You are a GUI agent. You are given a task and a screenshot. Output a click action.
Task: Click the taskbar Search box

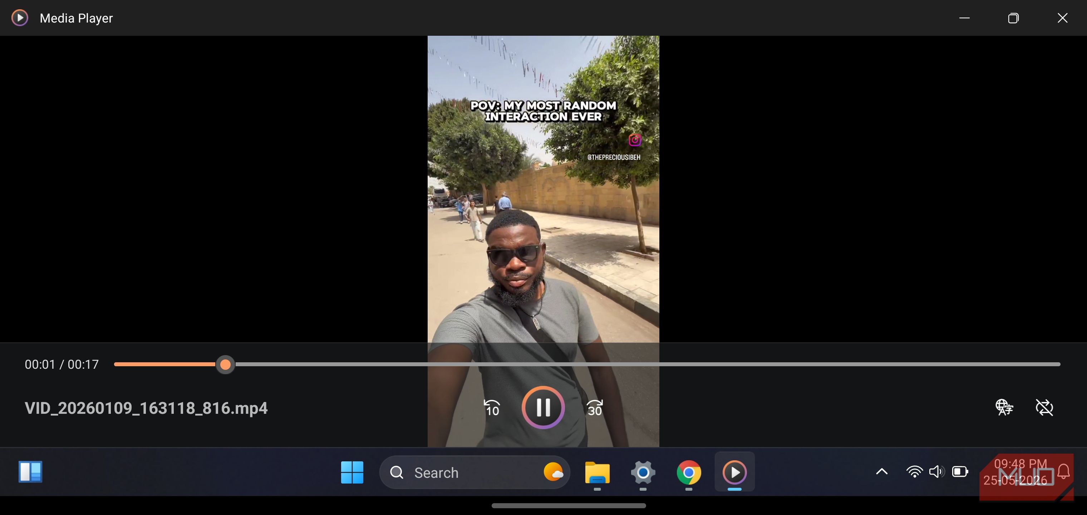click(x=475, y=472)
